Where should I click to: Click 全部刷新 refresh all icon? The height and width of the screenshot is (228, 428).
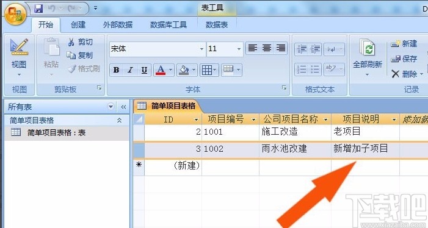[x=368, y=48]
